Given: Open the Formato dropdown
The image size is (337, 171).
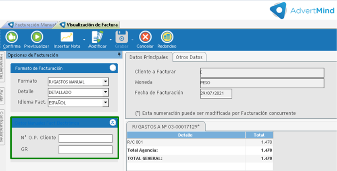Looking at the screenshot, I should pos(105,82).
